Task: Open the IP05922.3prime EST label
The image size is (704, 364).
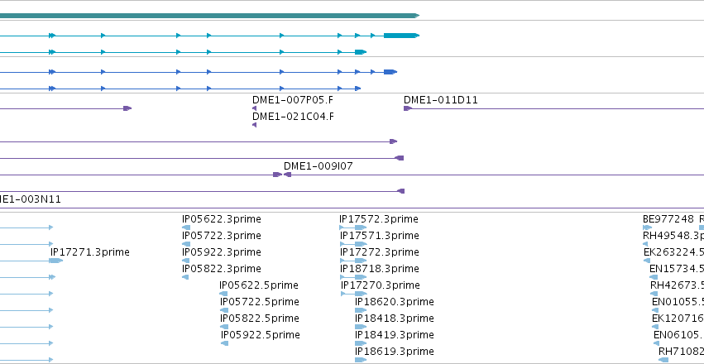Action: [222, 252]
